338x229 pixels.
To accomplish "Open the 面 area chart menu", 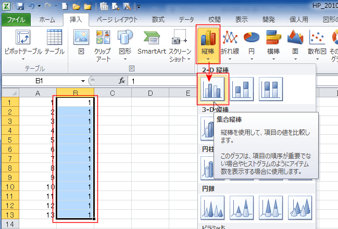I will coord(295,45).
